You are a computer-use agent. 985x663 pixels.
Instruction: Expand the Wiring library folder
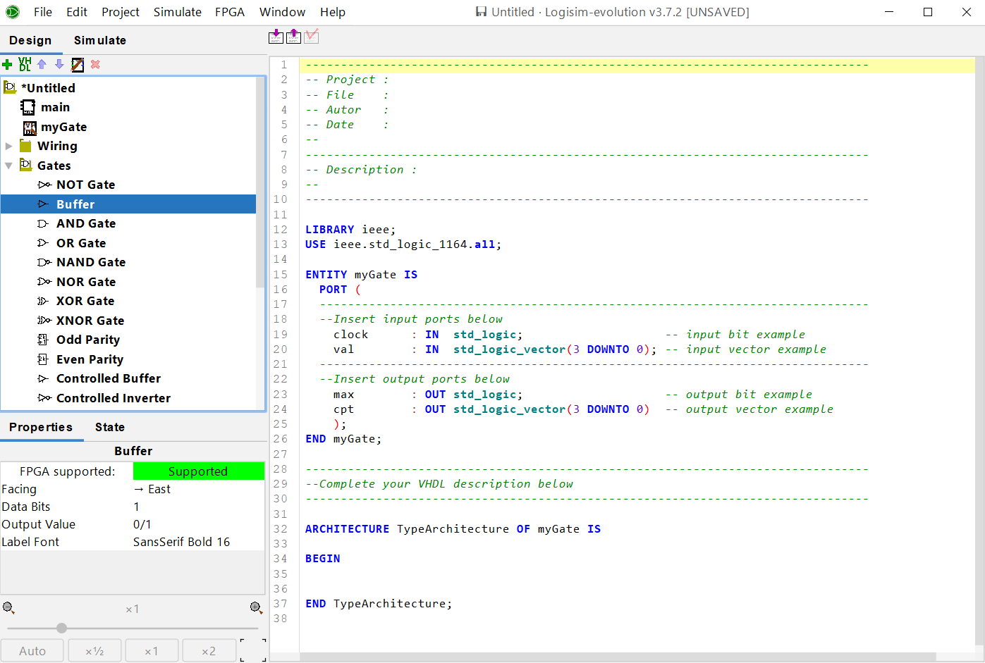click(9, 147)
